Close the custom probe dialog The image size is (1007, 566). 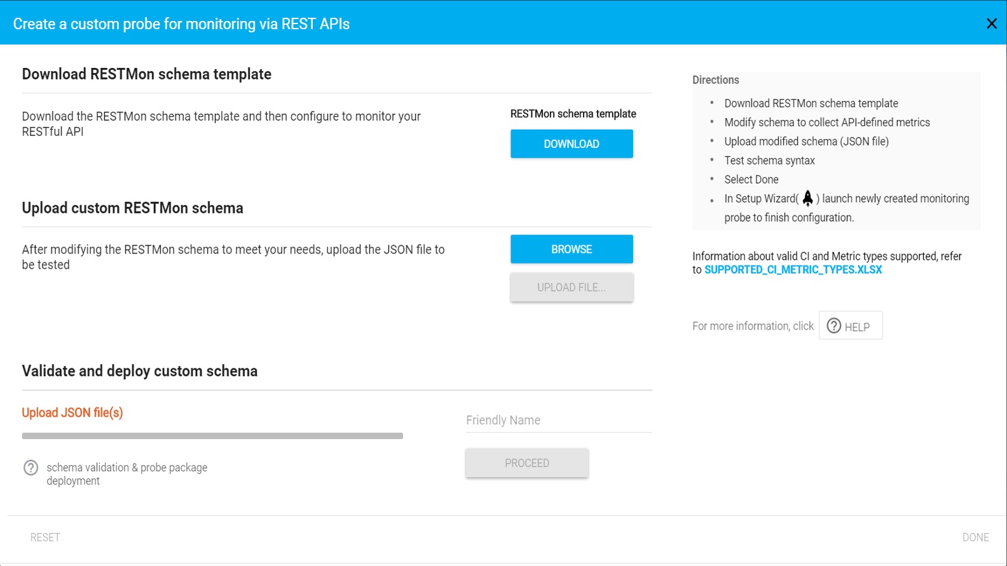pyautogui.click(x=991, y=24)
